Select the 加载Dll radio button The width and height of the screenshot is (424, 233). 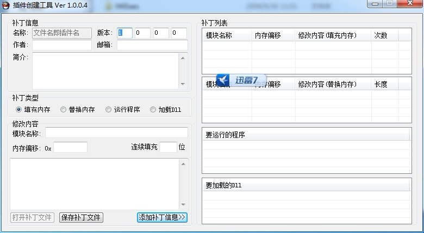coord(153,110)
